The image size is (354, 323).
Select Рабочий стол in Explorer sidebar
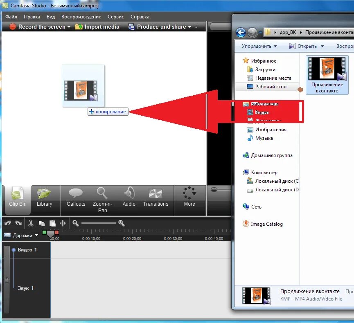[x=267, y=87]
